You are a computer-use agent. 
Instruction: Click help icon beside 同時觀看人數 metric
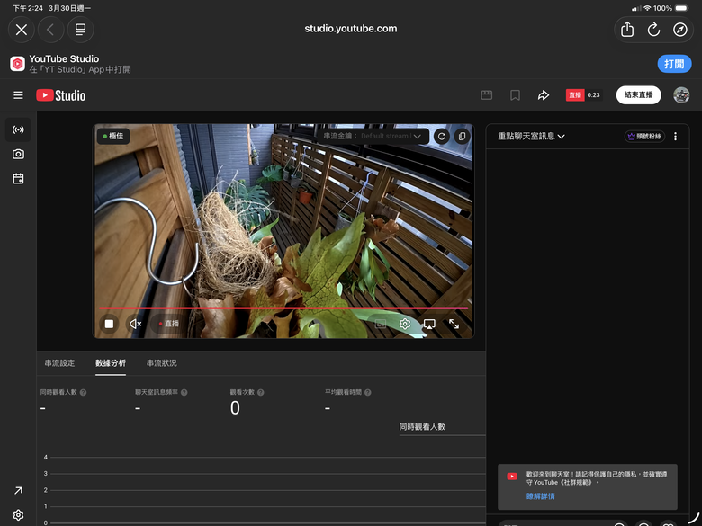click(84, 393)
